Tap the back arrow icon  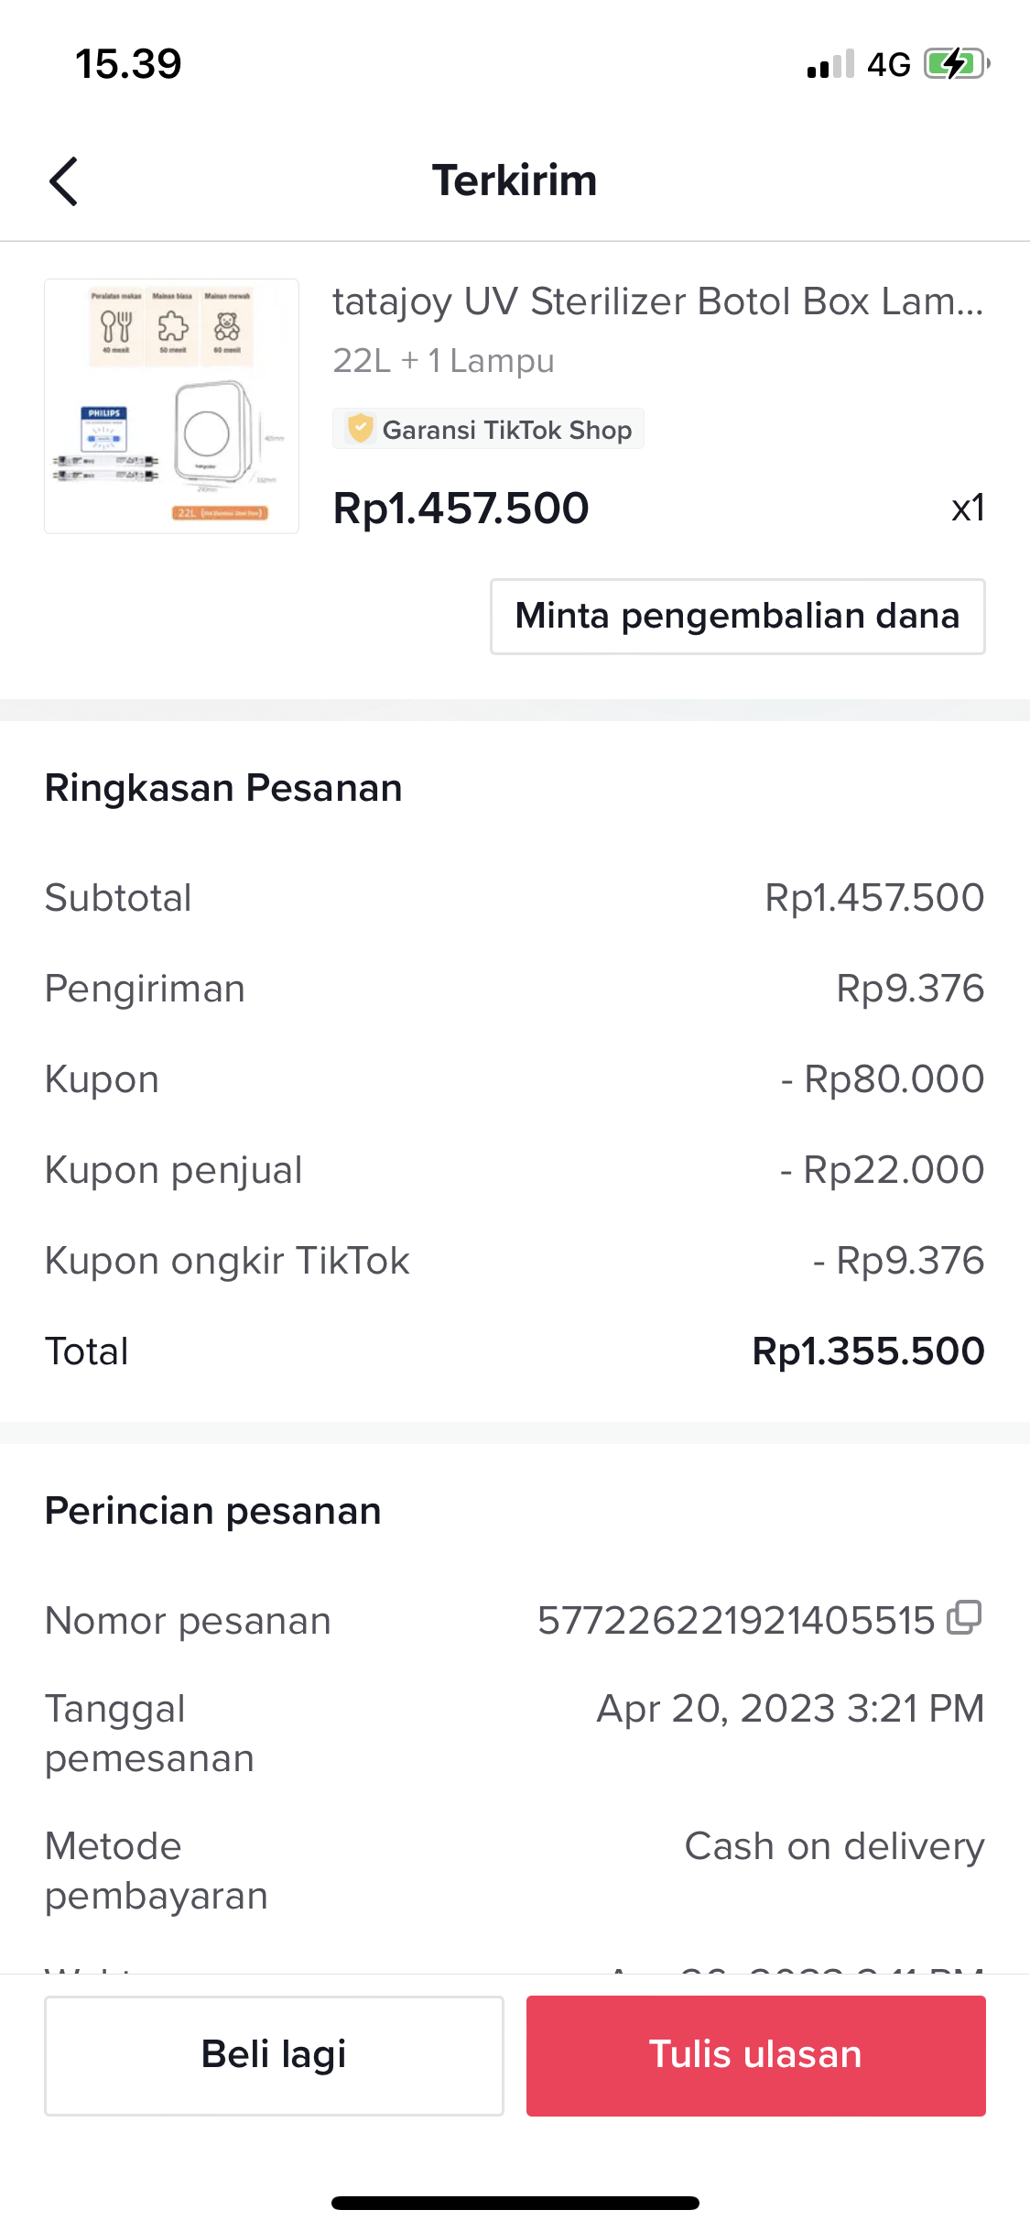point(63,181)
